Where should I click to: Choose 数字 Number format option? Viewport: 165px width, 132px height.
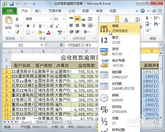coord(119,40)
